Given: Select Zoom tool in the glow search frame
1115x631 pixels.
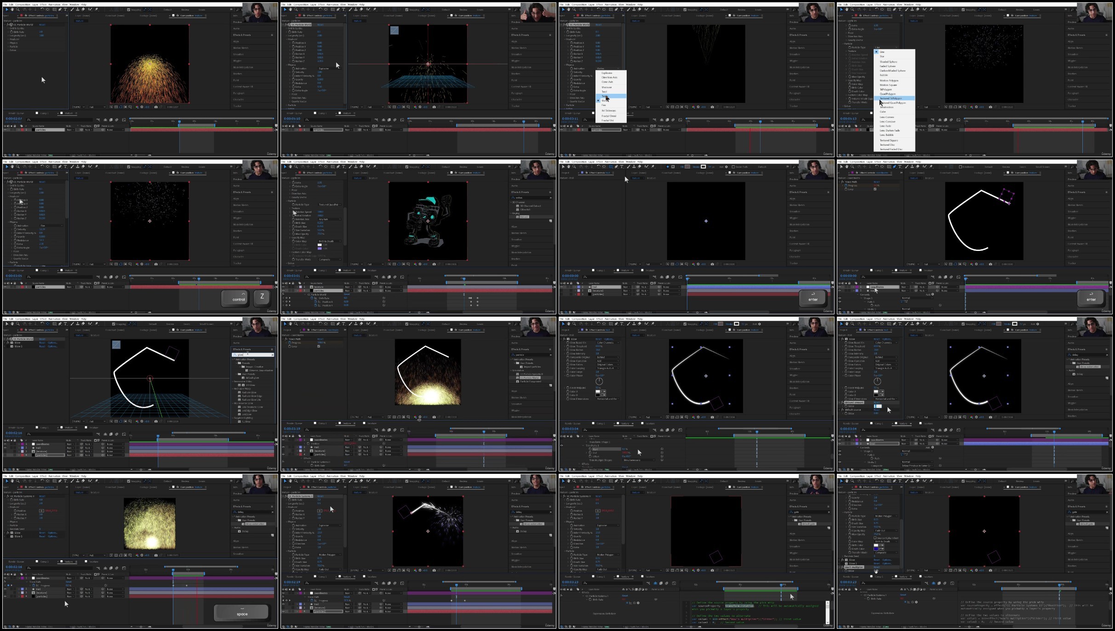Looking at the screenshot, I should click(17, 324).
